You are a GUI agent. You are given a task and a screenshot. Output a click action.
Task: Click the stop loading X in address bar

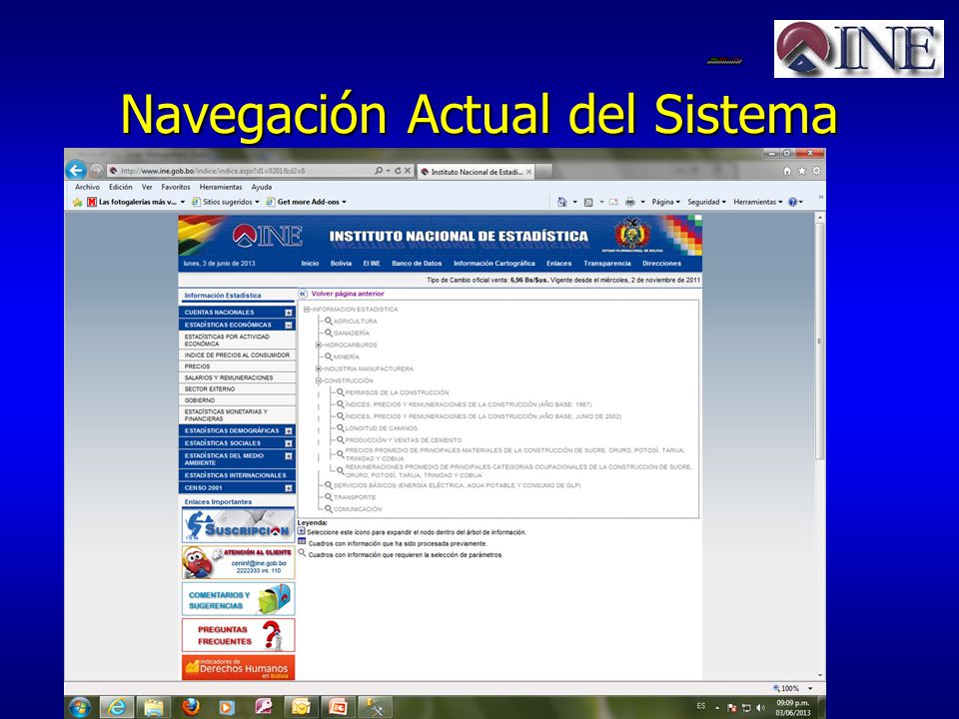(x=408, y=171)
